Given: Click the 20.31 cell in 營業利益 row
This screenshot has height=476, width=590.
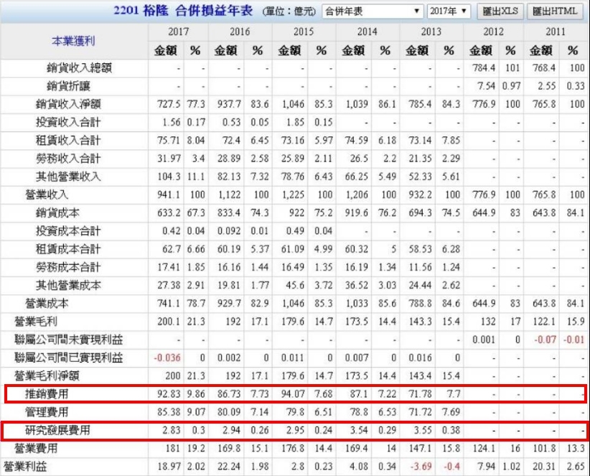Looking at the screenshot, I should (x=544, y=467).
